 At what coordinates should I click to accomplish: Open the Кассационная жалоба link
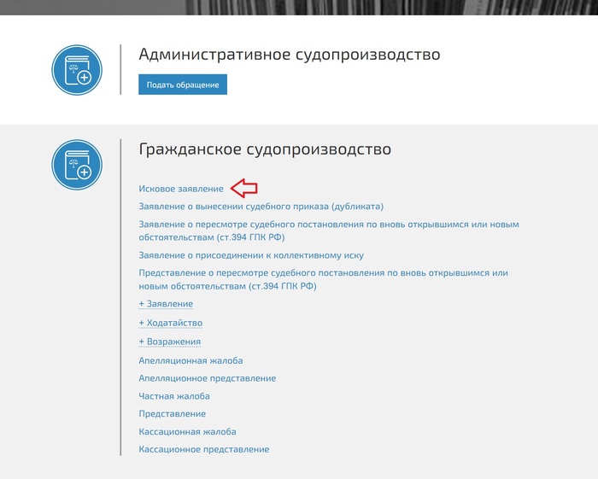187,432
